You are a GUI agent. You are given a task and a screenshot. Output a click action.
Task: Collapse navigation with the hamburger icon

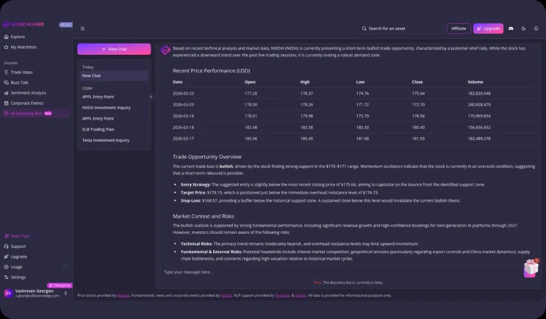(83, 28)
